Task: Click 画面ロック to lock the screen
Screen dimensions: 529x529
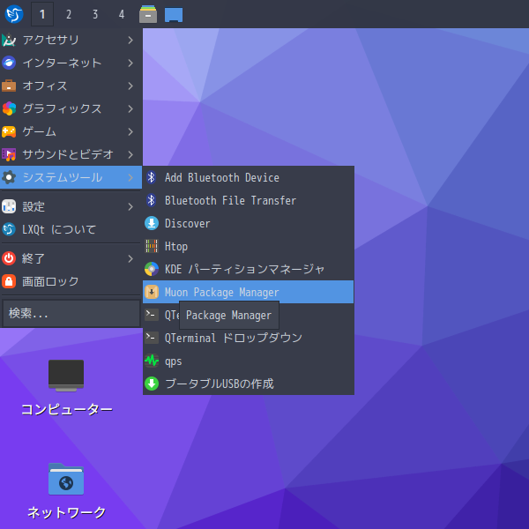Action: [71, 281]
